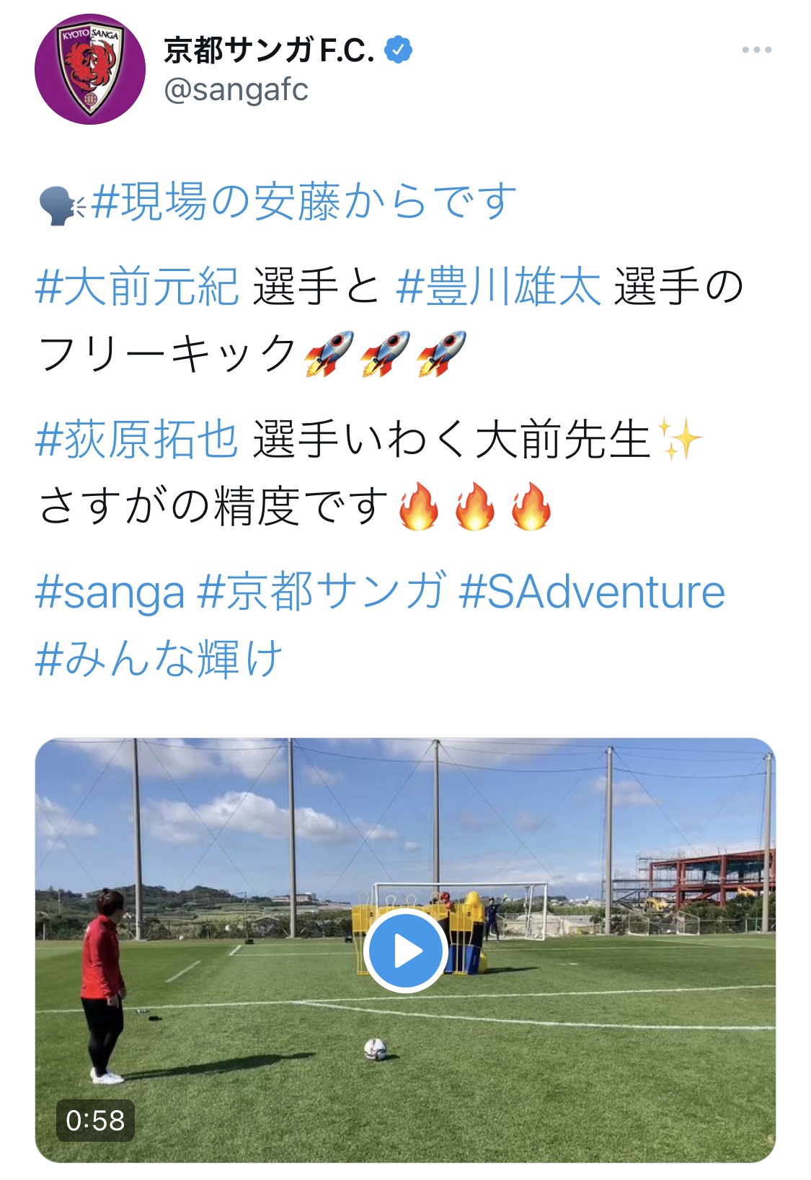Open hashtag #sanga
Screen dimensions: 811x1180
110,593
